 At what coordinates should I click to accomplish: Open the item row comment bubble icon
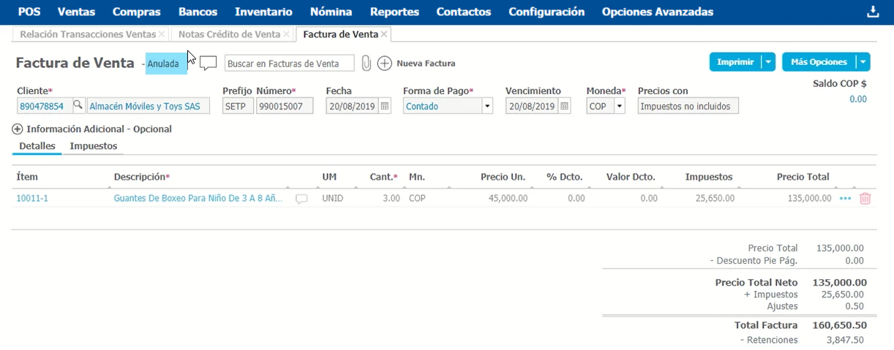click(x=301, y=199)
